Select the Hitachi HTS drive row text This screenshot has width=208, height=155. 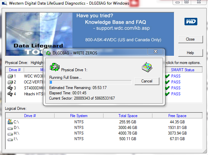[x=34, y=94]
